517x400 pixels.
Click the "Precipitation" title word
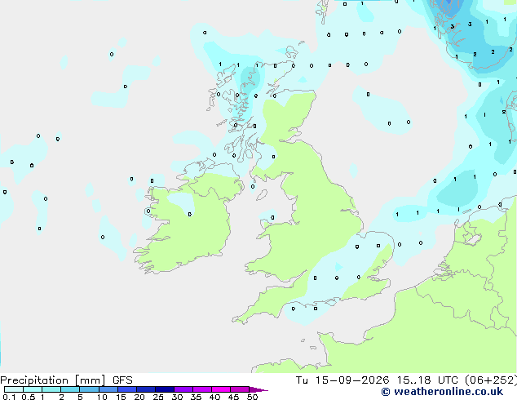click(x=34, y=380)
